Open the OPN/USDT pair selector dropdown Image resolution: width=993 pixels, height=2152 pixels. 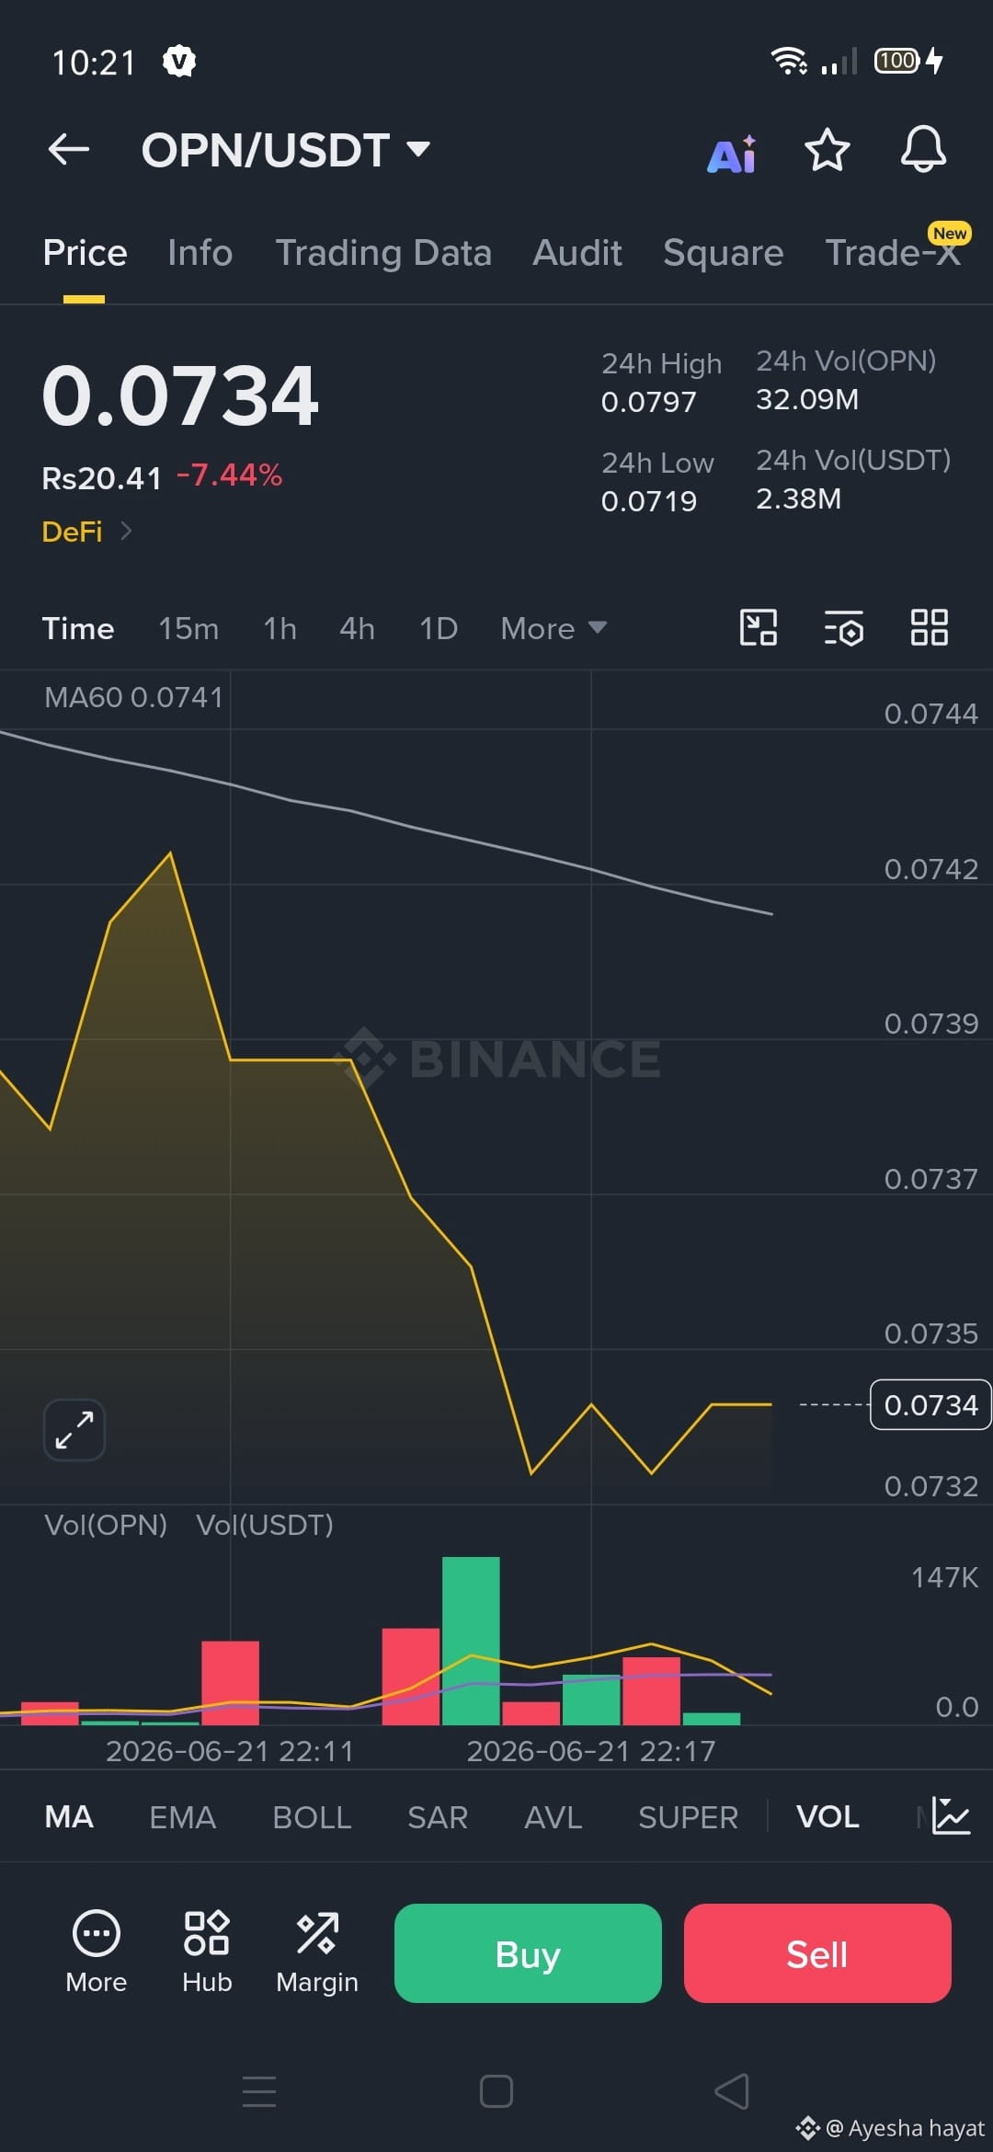click(x=286, y=150)
